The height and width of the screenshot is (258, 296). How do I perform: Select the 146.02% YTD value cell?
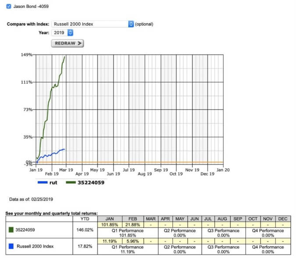coord(86,230)
